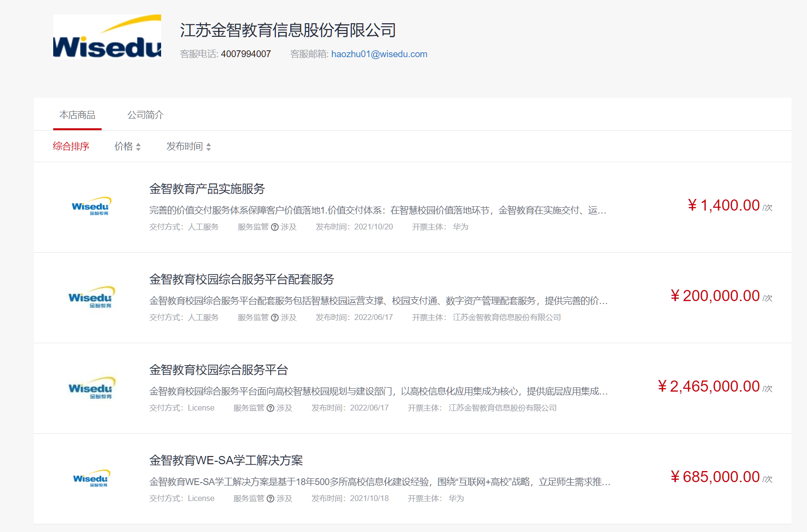The height and width of the screenshot is (532, 807).
Task: Click 发布时间: 2021/10/18 text
Action: point(350,499)
